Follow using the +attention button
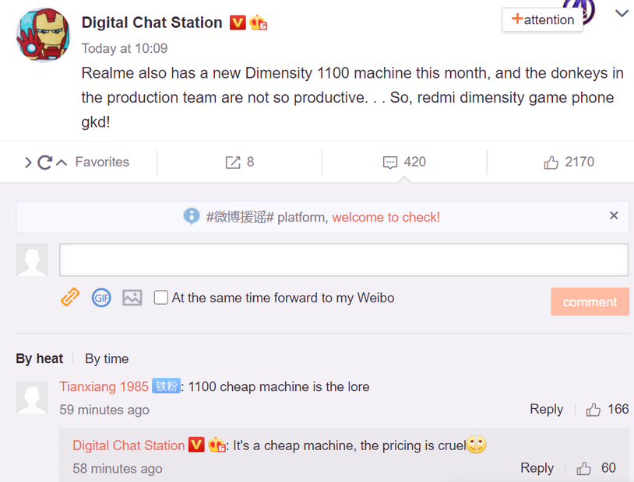The height and width of the screenshot is (482, 634). tap(543, 19)
